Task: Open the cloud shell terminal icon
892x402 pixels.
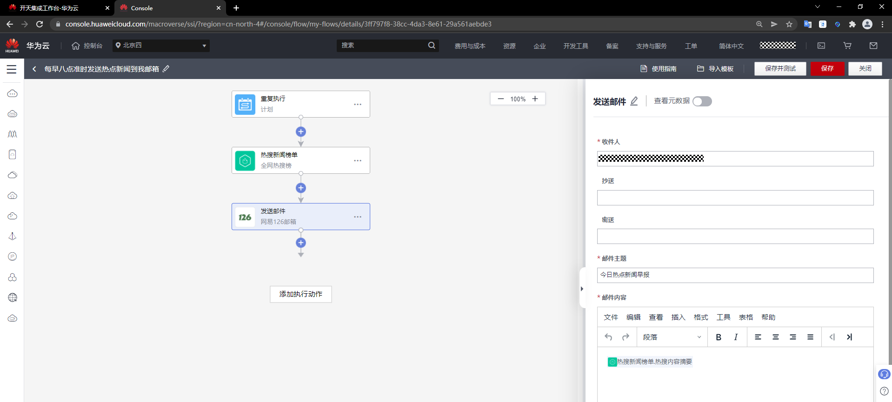Action: pyautogui.click(x=821, y=46)
